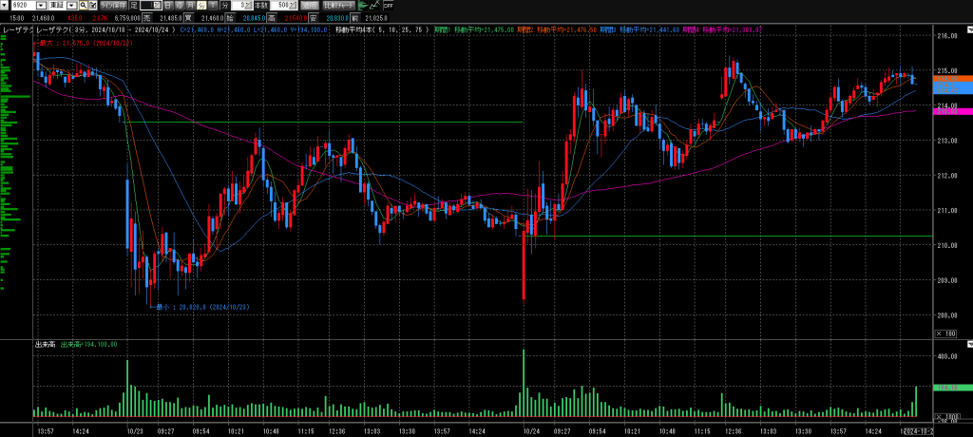Open the stock code 6920 dropdown
The image size is (973, 437).
point(41,6)
